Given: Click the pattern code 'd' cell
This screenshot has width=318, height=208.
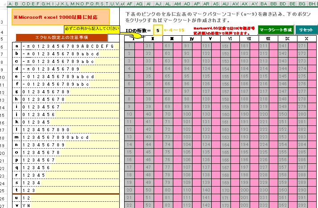Looking at the screenshot, I should [17, 69].
